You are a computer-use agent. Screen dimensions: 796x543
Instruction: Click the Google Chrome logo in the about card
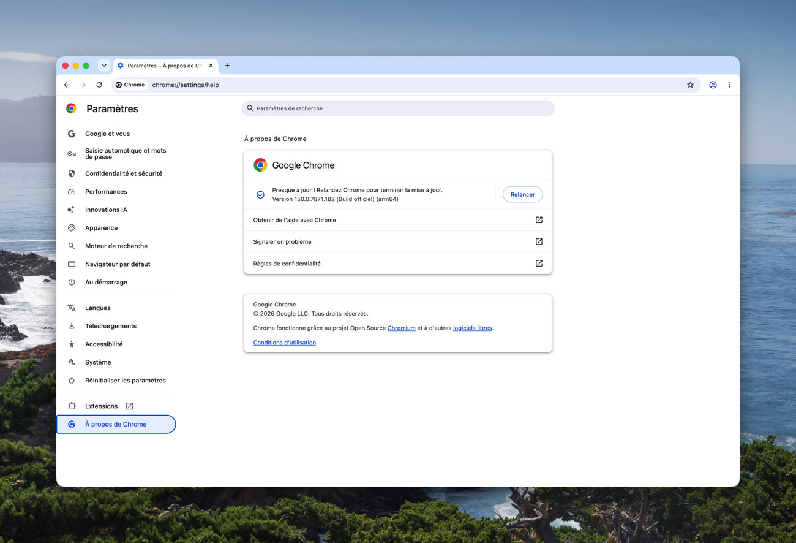click(260, 165)
